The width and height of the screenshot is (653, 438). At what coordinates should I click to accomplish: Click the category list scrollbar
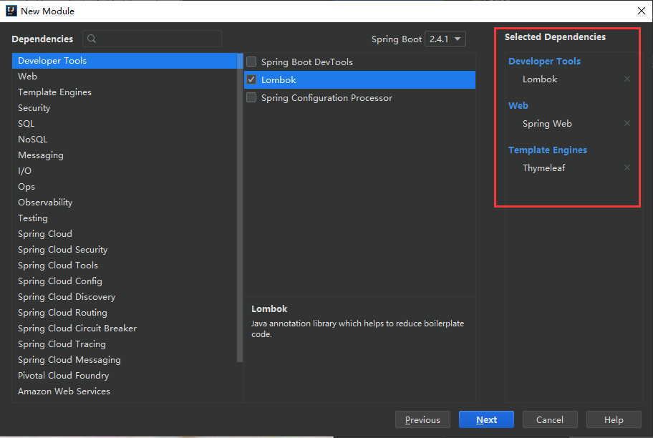click(239, 208)
